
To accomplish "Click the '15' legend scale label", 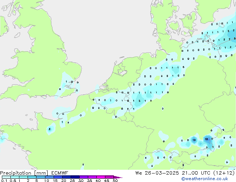I will pos(55,181).
